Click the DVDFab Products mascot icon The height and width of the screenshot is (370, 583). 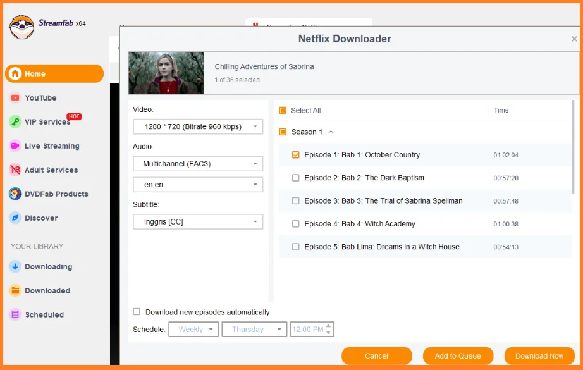(15, 194)
